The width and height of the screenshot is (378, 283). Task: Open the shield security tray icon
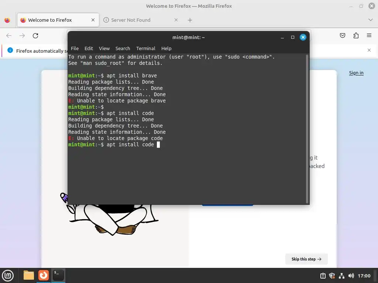coord(332,276)
